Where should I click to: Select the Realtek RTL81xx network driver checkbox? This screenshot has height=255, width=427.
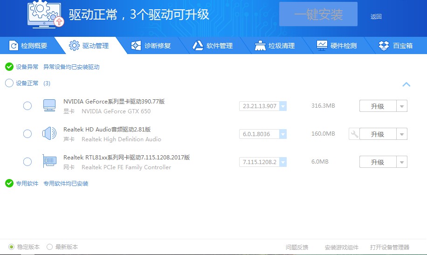(27, 162)
